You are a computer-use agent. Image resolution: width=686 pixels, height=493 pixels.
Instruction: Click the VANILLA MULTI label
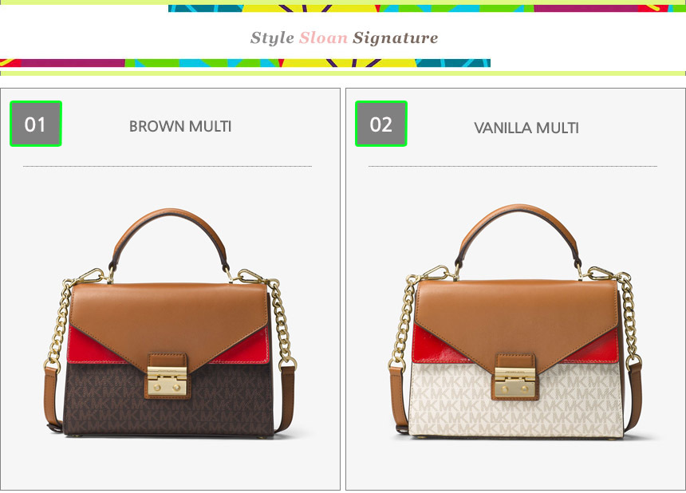(526, 128)
